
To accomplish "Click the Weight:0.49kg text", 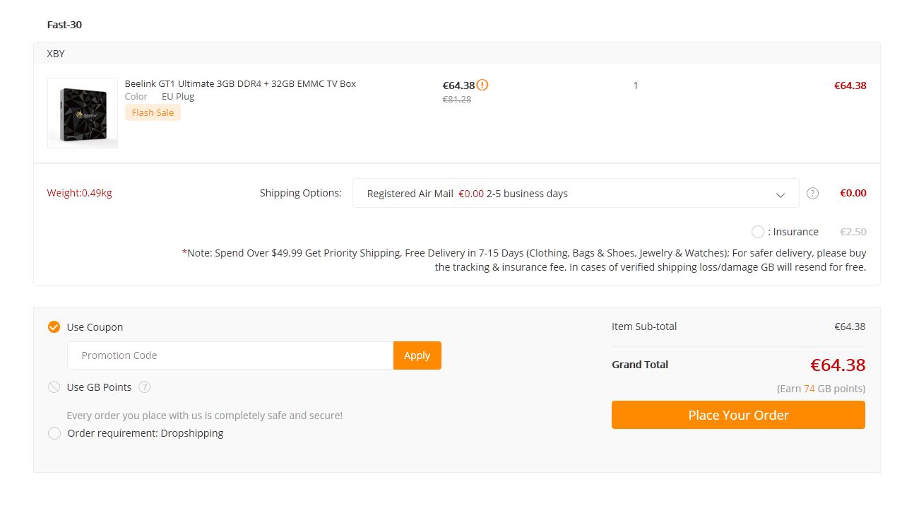I will 79,193.
